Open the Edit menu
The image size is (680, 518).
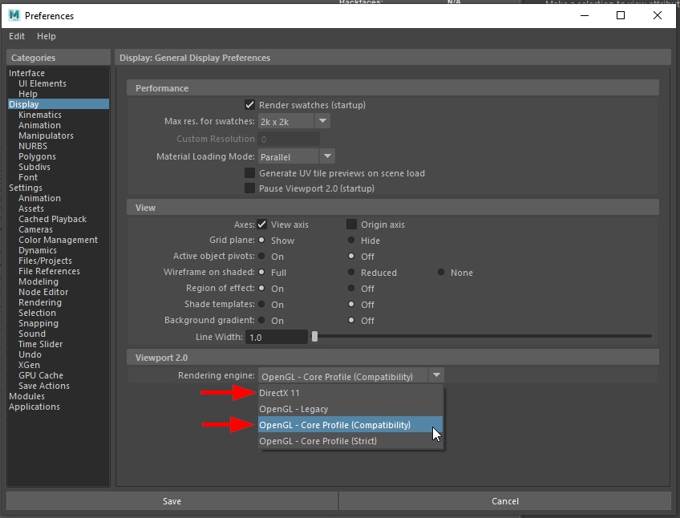(16, 35)
